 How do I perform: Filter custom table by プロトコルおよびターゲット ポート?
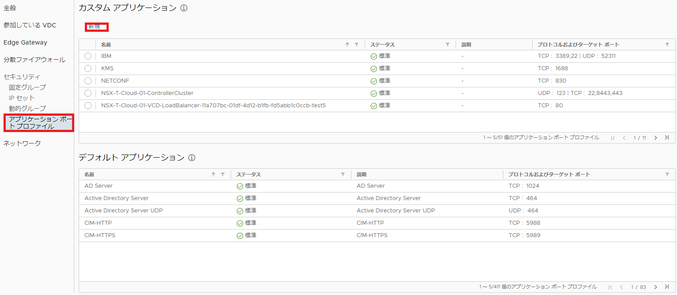click(x=667, y=45)
